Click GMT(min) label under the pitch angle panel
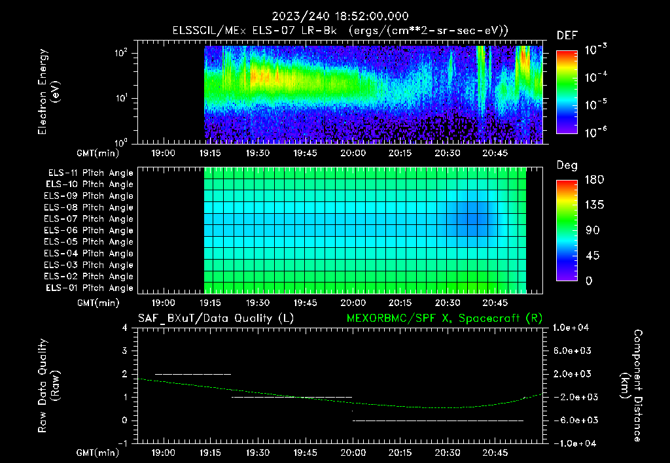Image resolution: width=670 pixels, height=463 pixels. [98, 303]
